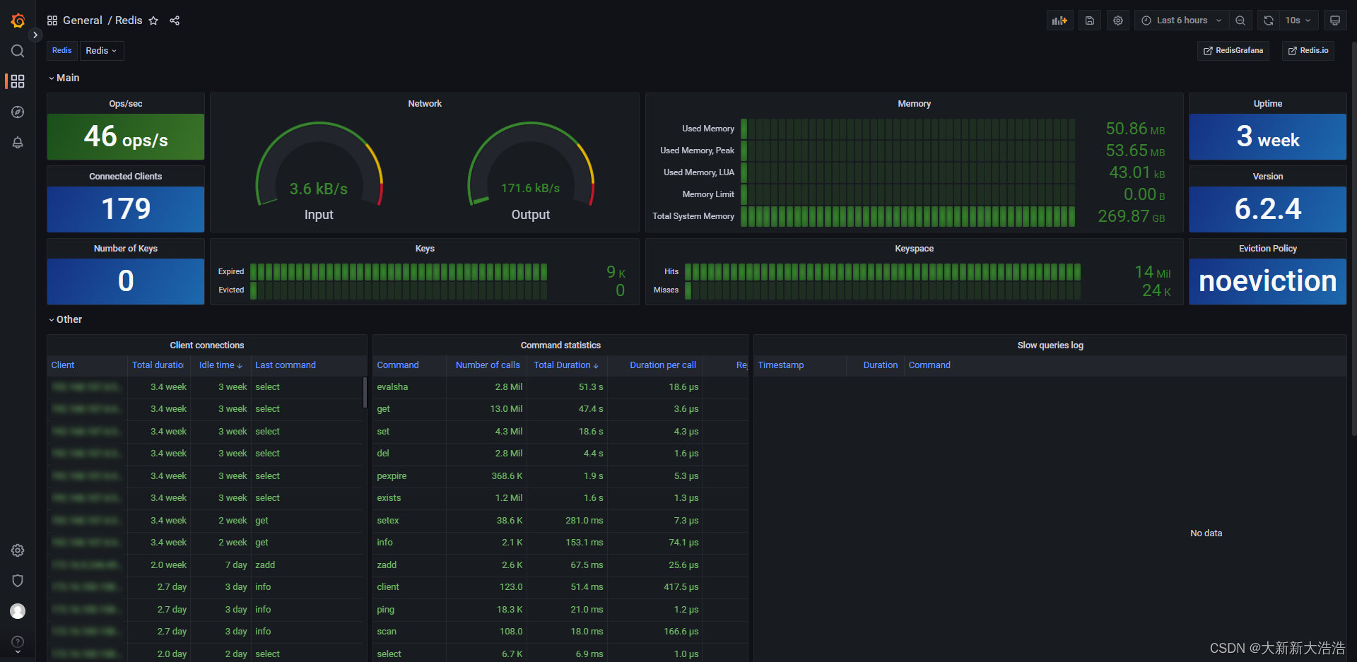
Task: Open the Memory panel title menu
Action: click(915, 104)
